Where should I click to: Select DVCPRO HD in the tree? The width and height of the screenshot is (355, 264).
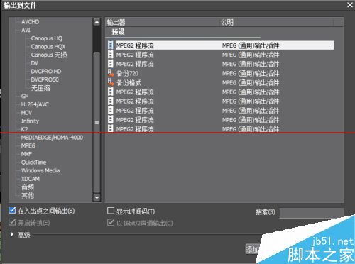click(x=46, y=72)
